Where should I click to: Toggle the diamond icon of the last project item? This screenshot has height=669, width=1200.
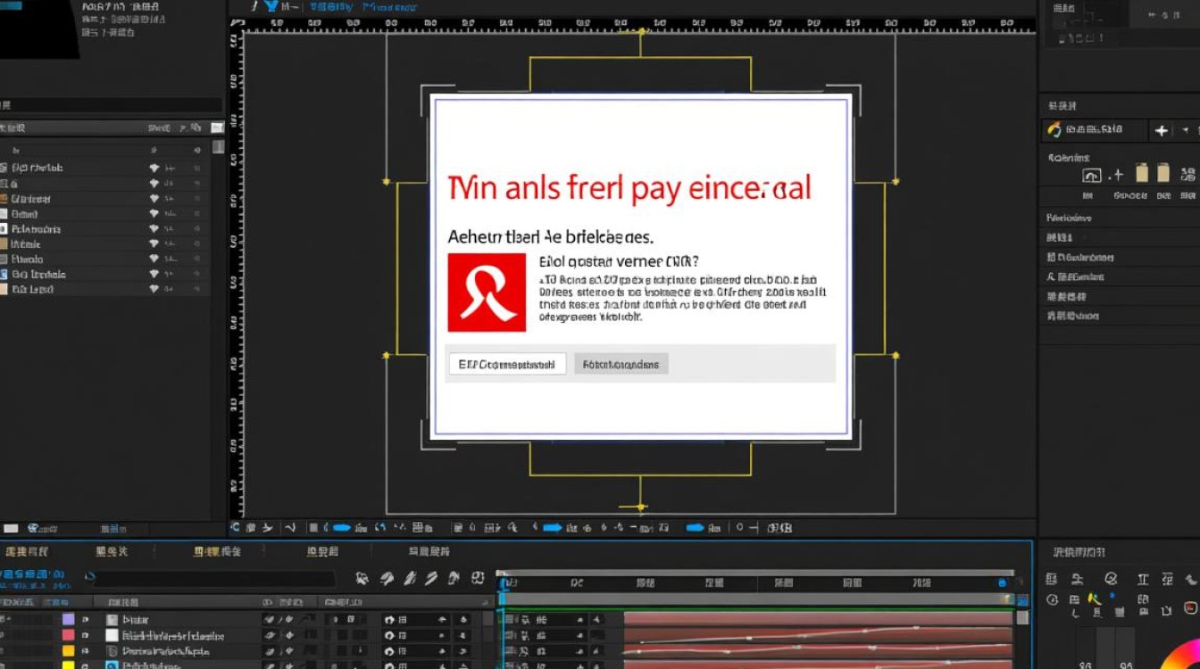(x=154, y=289)
